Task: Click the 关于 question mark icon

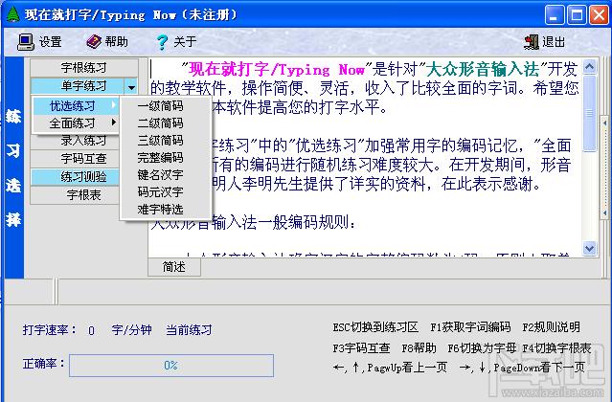Action: click(162, 42)
